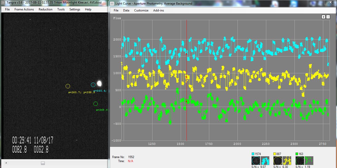Open the Settings menu

[x=75, y=9]
